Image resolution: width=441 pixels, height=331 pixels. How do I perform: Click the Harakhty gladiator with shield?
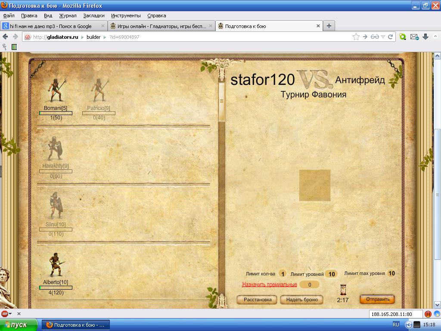(56, 149)
